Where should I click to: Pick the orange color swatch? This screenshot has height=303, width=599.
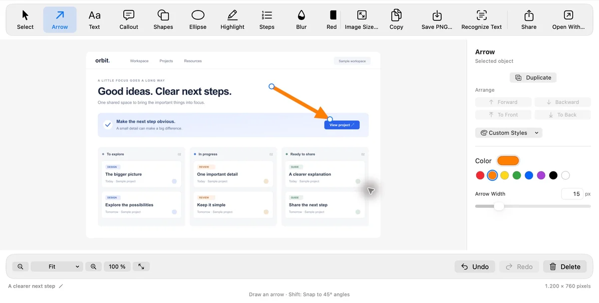[492, 175]
